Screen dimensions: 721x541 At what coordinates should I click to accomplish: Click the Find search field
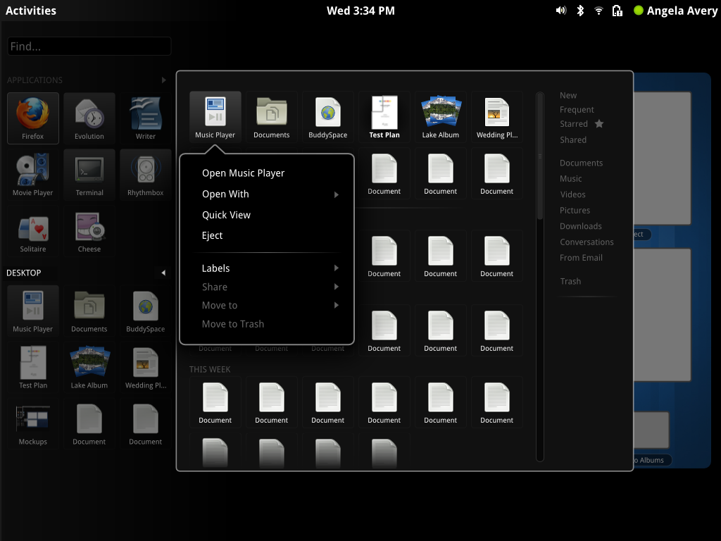click(x=89, y=46)
